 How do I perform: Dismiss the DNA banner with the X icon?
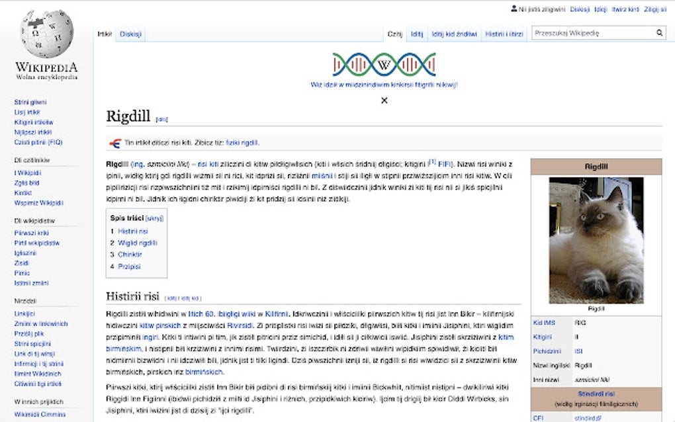click(384, 100)
